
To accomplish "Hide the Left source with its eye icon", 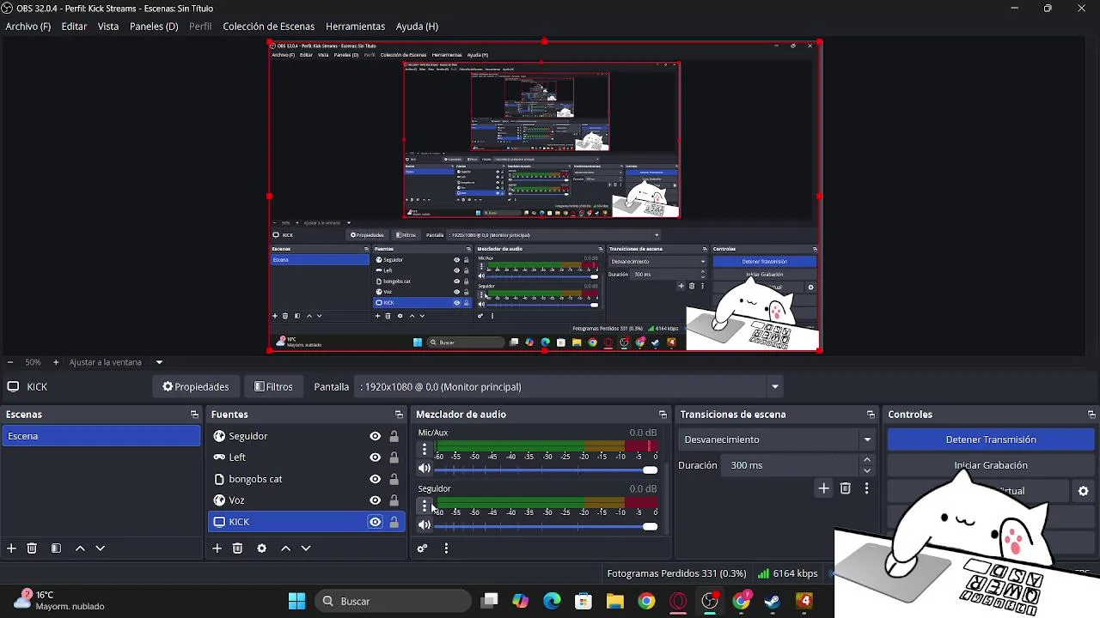I will click(x=375, y=457).
